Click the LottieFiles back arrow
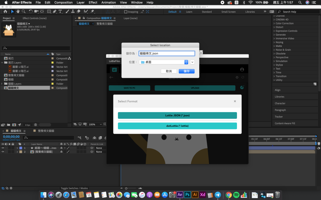Viewport: 321px width, 200px height. (111, 77)
